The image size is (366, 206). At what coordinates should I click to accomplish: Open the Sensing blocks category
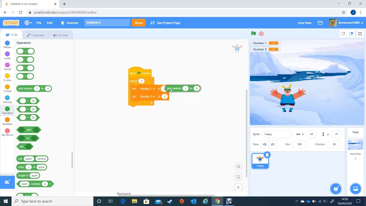click(x=7, y=100)
